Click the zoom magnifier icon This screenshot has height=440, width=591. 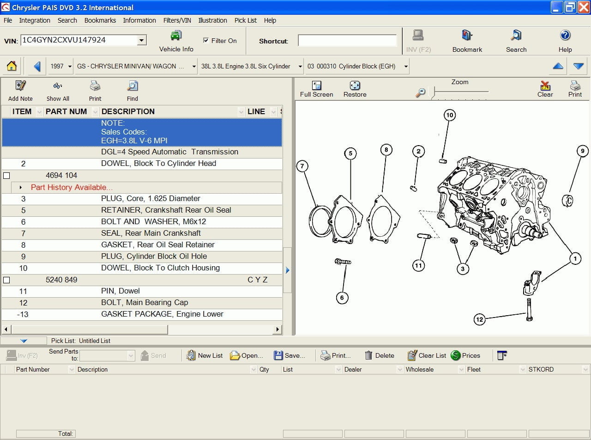point(420,92)
